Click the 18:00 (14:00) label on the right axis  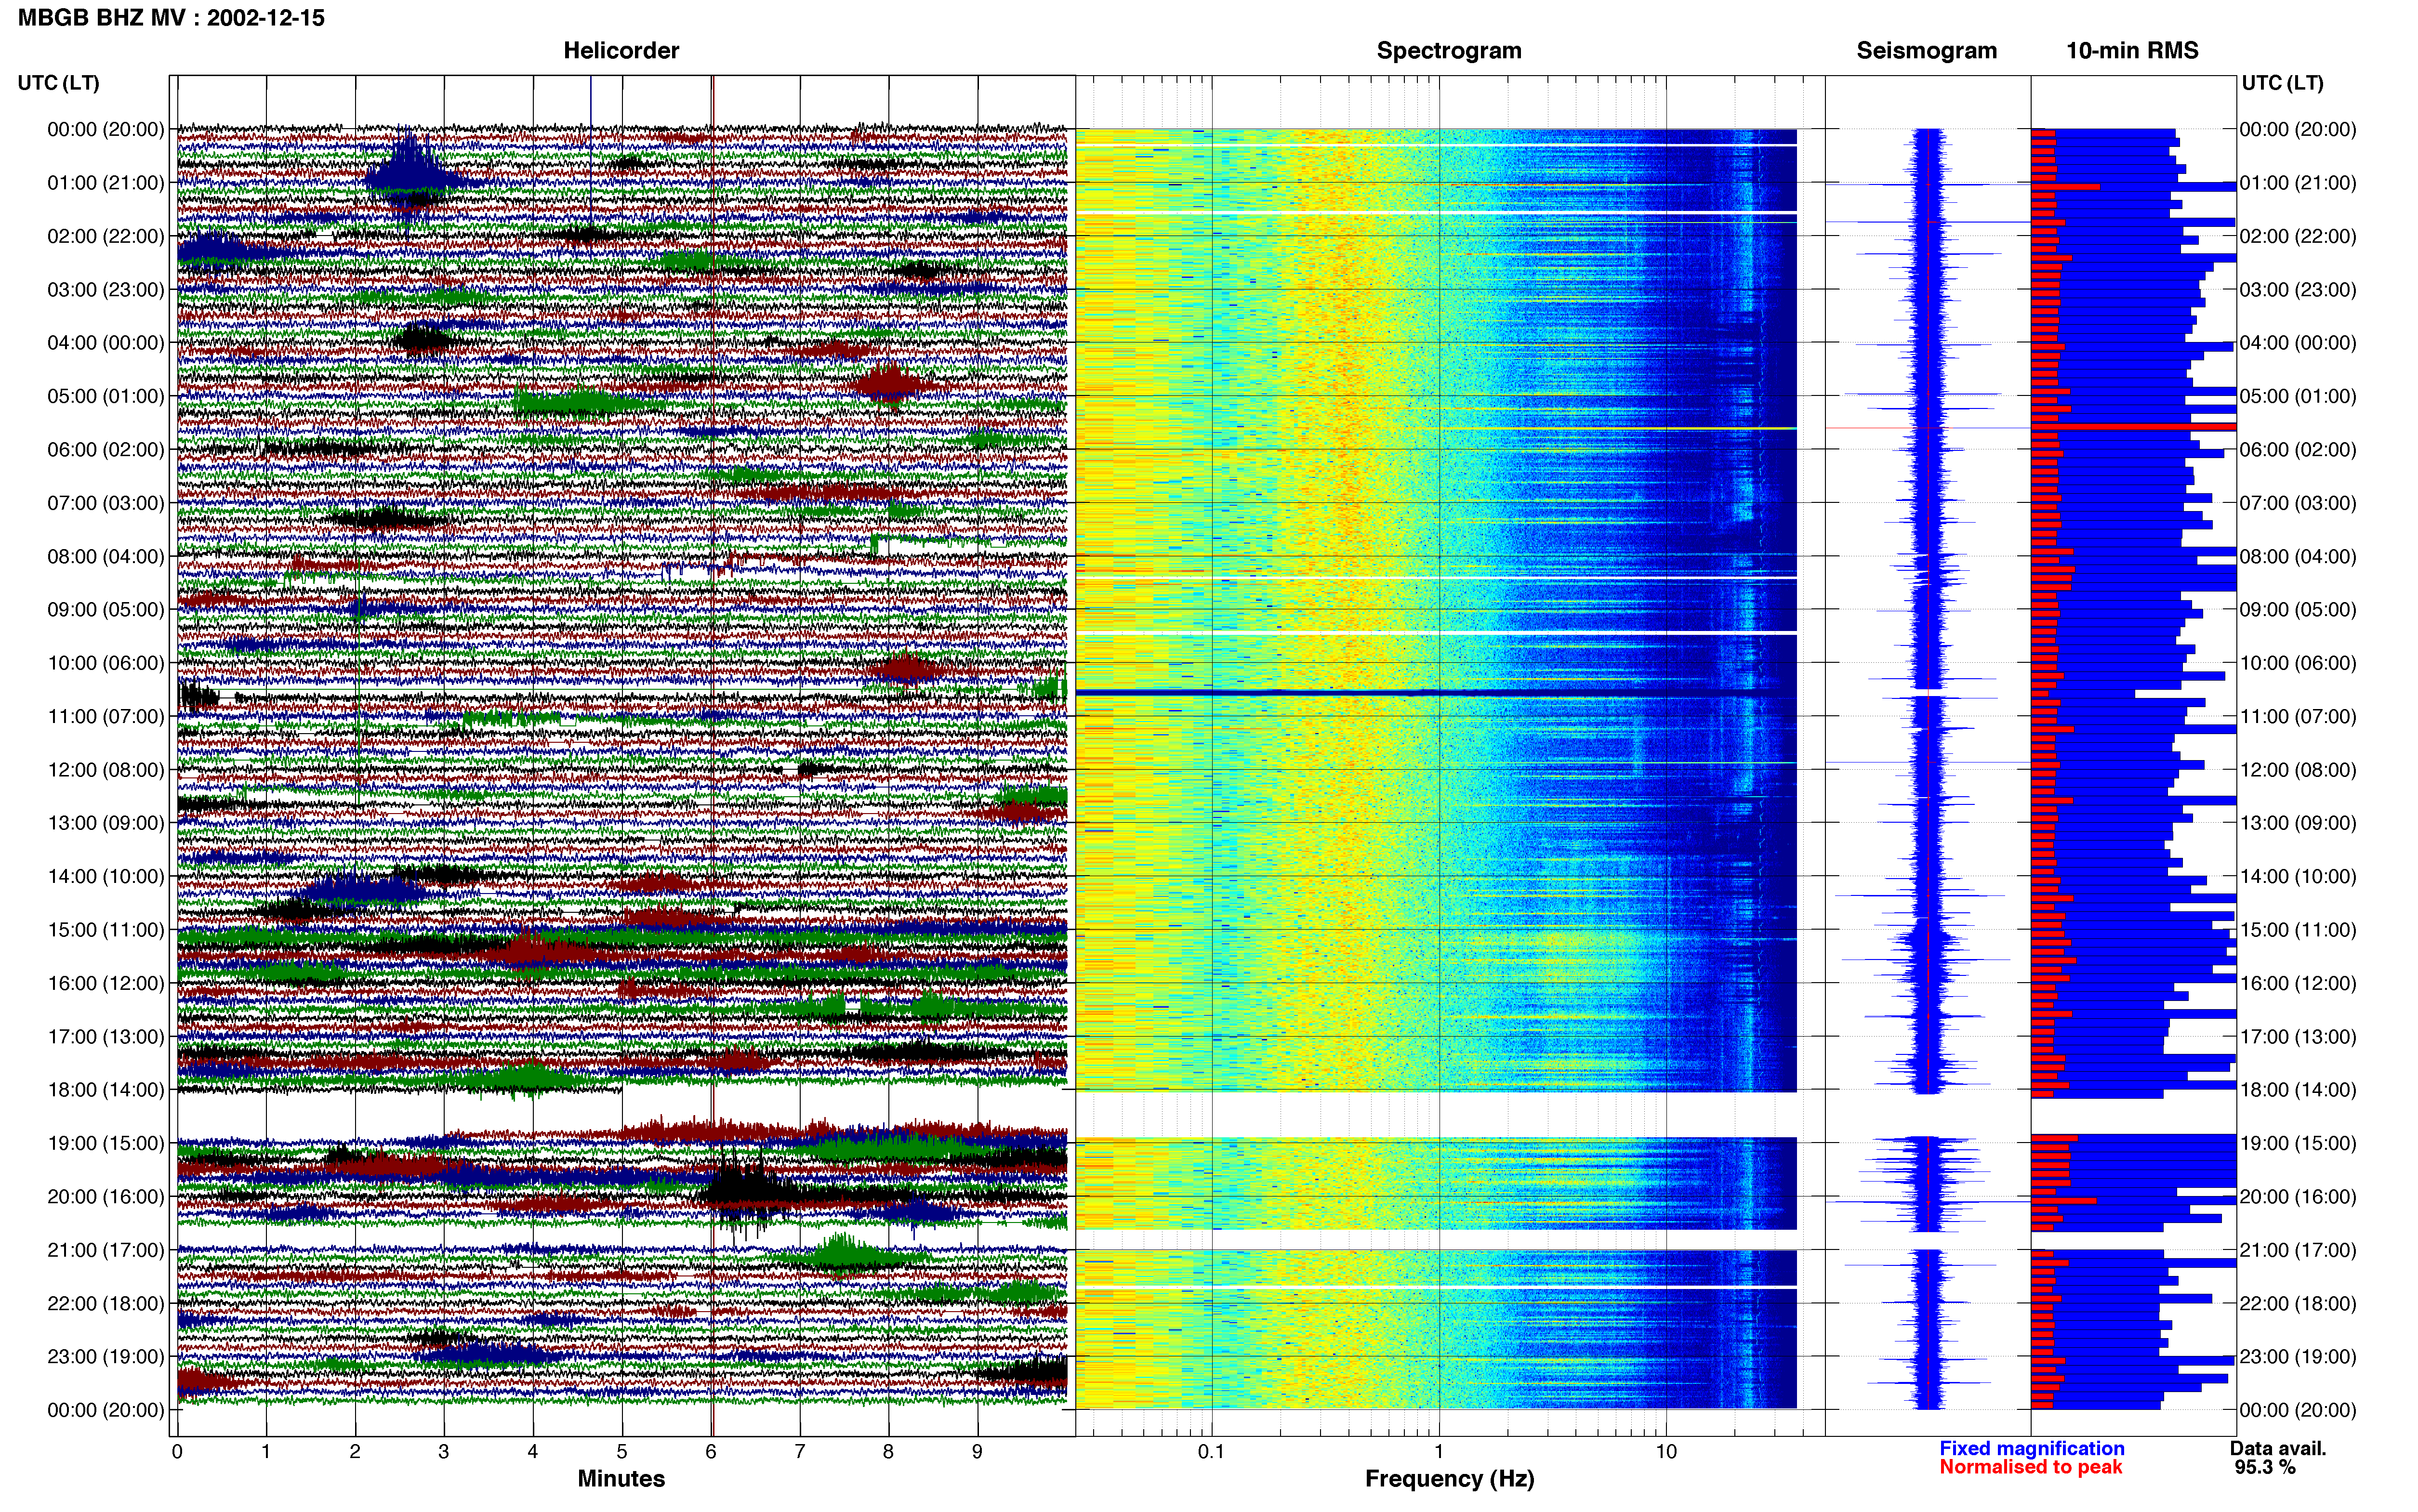pos(2298,1090)
